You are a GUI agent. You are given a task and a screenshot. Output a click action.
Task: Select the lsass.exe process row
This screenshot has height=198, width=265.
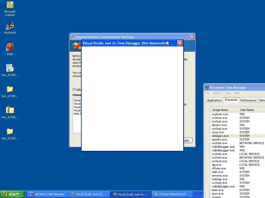pos(238,190)
